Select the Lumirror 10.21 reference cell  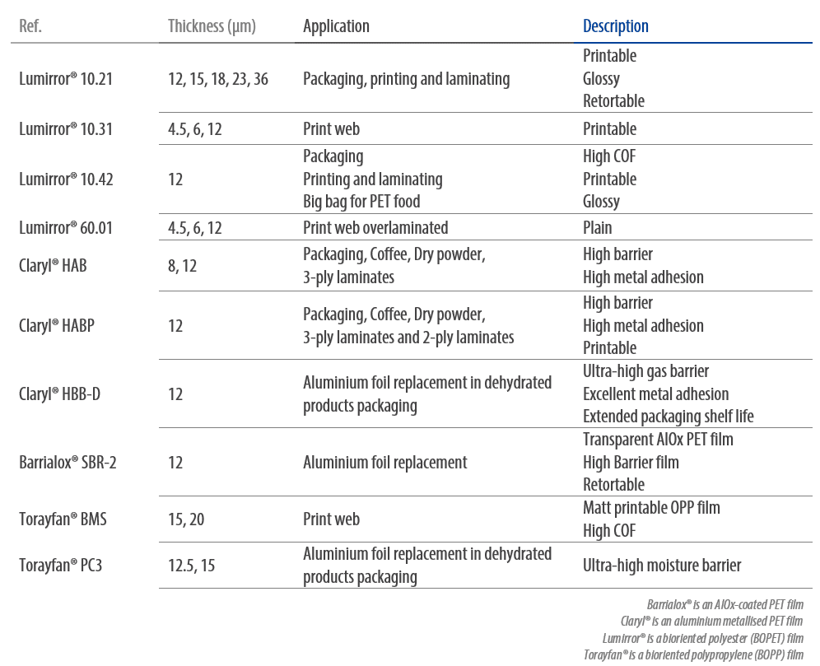click(66, 79)
